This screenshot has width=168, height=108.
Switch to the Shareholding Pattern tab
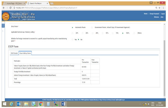click(x=25, y=53)
